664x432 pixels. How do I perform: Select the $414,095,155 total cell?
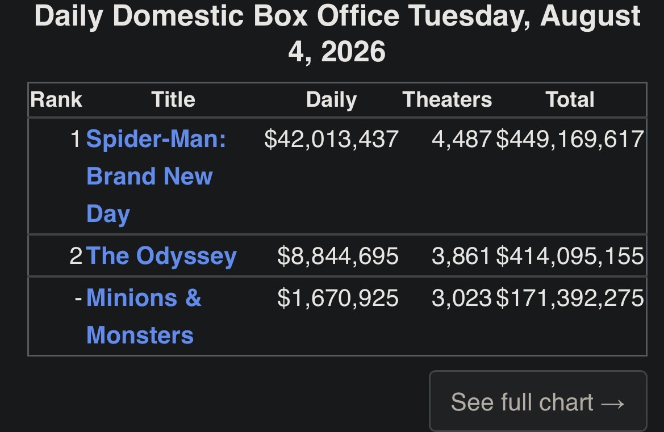click(570, 256)
